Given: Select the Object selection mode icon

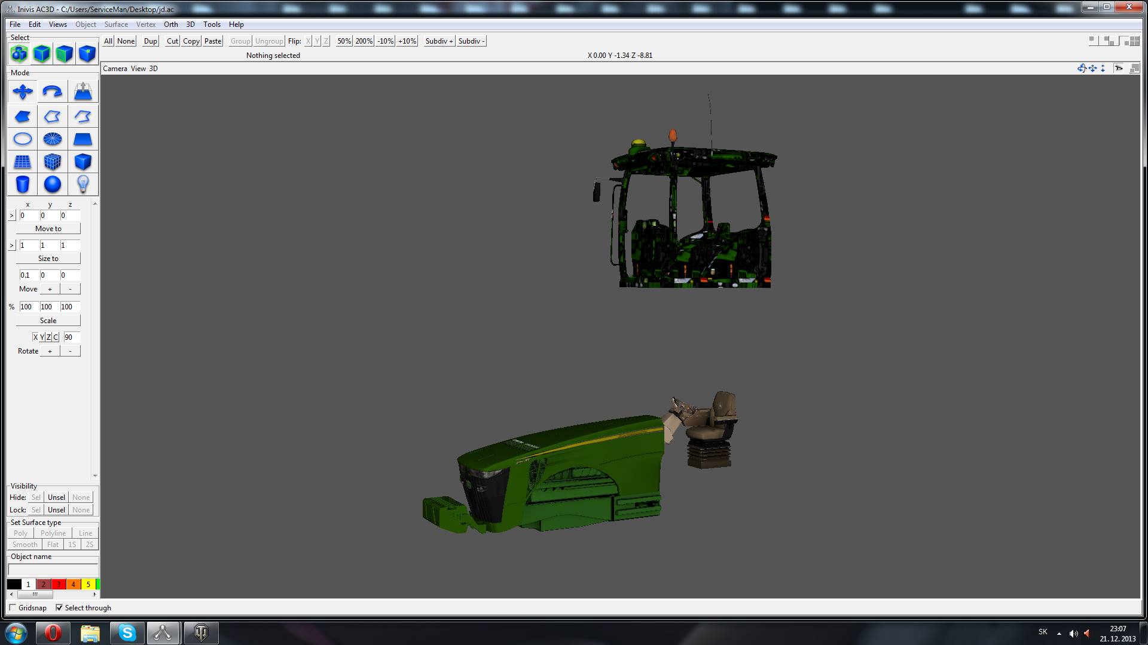Looking at the screenshot, I should tap(42, 54).
